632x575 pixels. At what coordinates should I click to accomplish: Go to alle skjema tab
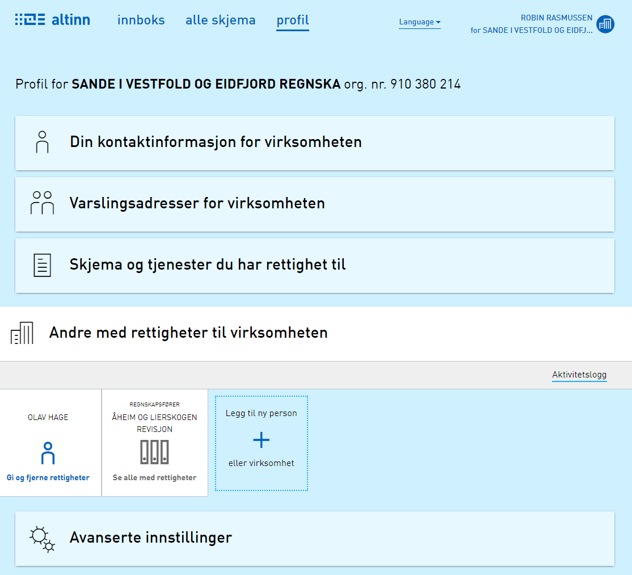click(x=221, y=20)
